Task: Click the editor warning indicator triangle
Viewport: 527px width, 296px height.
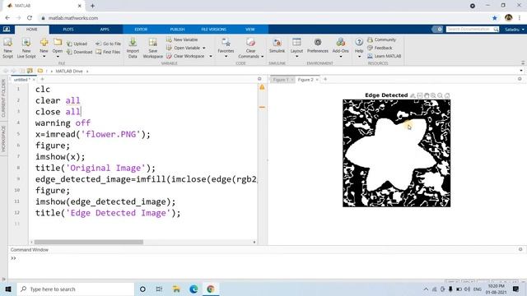Action: tap(262, 87)
